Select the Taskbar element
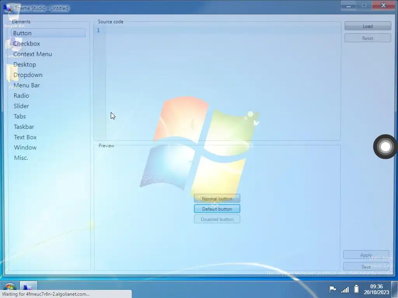 pos(24,127)
